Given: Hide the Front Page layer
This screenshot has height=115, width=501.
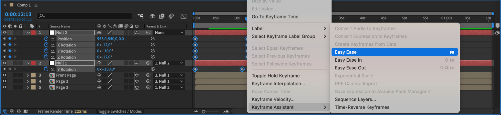Looking at the screenshot, I should (x=5, y=75).
